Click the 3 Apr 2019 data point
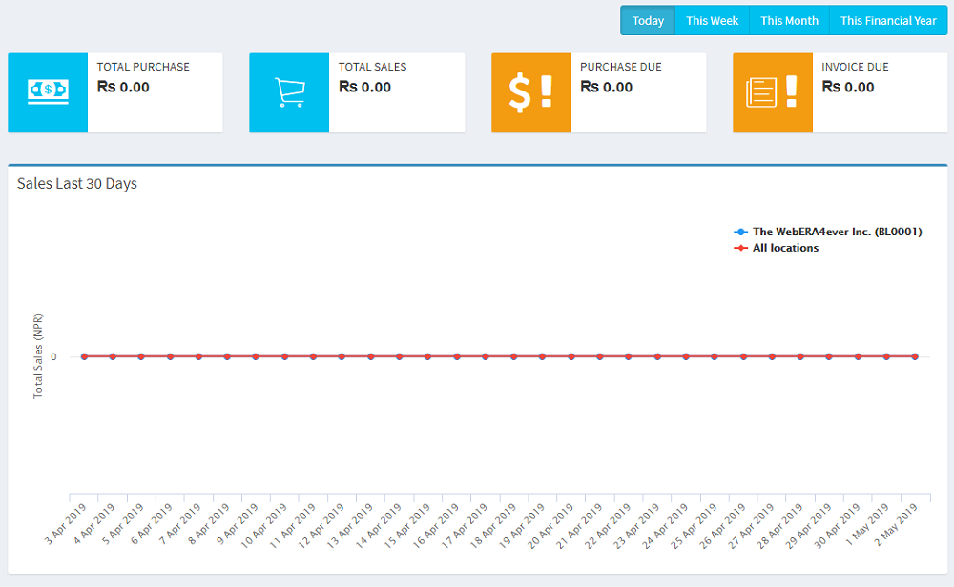This screenshot has width=954, height=587. pyautogui.click(x=84, y=356)
